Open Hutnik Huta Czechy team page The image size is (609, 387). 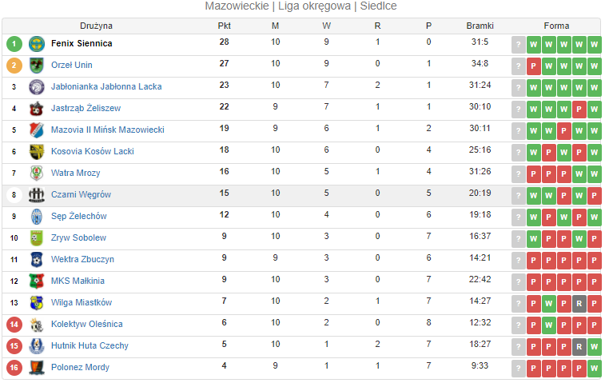pos(90,345)
